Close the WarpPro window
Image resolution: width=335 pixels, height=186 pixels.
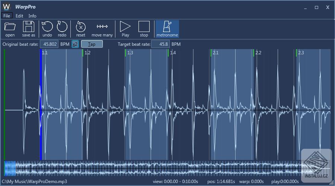click(328, 7)
